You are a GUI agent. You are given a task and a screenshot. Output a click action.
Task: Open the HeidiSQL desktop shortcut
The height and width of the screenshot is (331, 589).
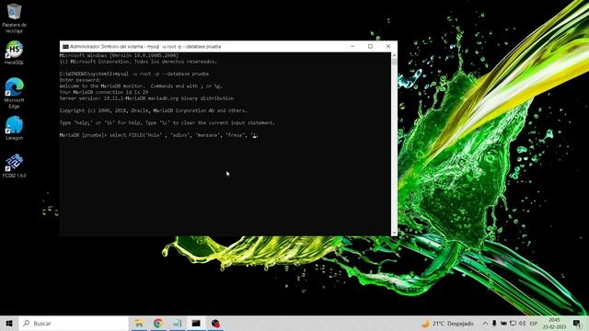click(15, 52)
